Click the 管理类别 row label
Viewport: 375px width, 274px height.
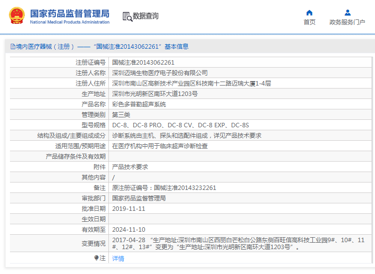94,115
